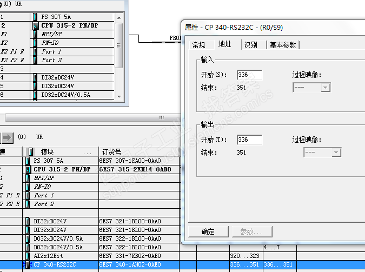Click the 确定 button

click(208, 231)
